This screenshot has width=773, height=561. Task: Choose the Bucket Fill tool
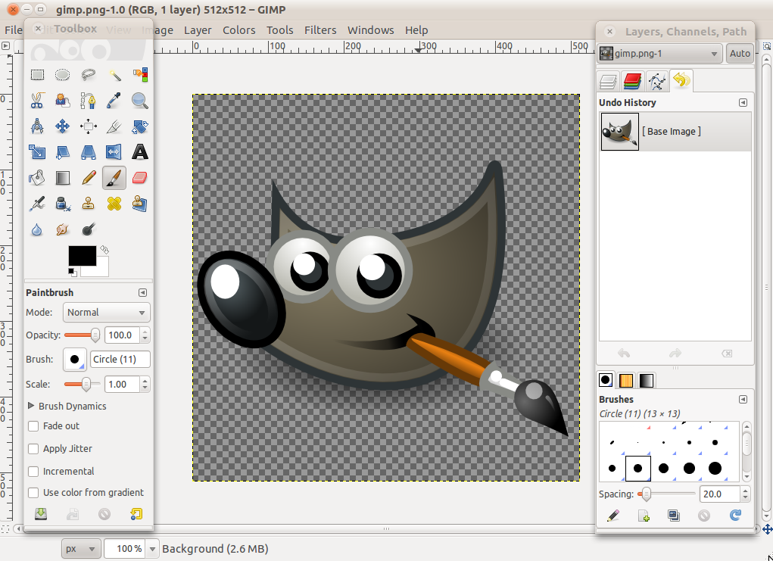pyautogui.click(x=37, y=178)
